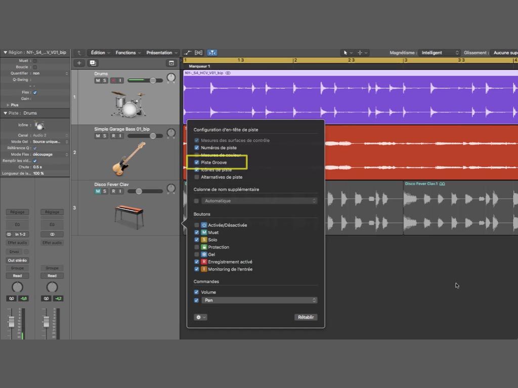Solo the Simple Garage Bass track
Image resolution: width=518 pixels, height=388 pixels.
pos(105,136)
